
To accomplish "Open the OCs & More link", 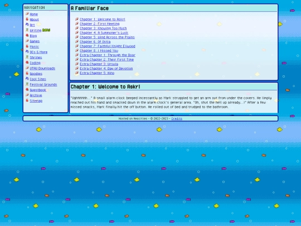I will coord(38,52).
